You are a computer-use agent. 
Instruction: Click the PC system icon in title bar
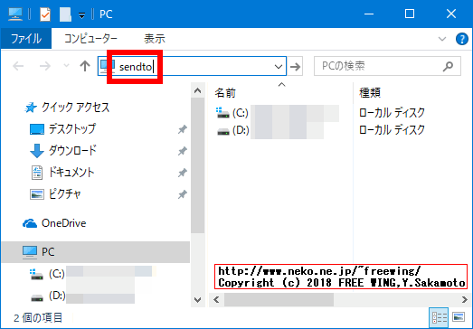coord(15,14)
